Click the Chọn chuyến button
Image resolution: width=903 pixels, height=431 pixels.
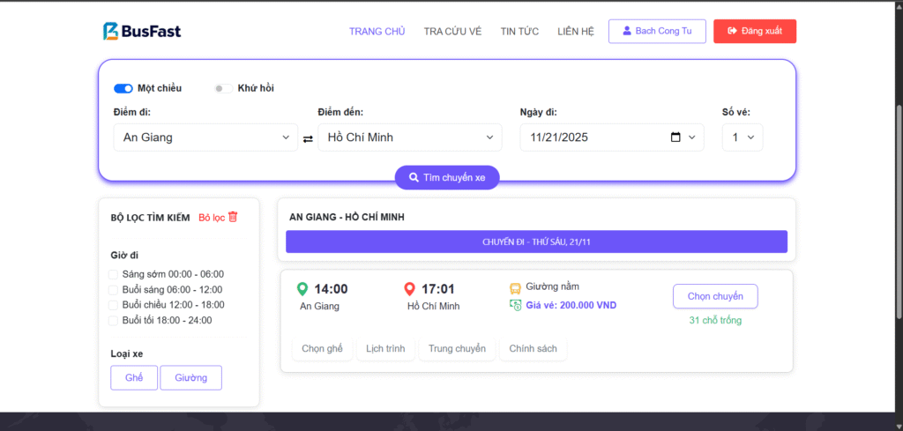coord(714,296)
